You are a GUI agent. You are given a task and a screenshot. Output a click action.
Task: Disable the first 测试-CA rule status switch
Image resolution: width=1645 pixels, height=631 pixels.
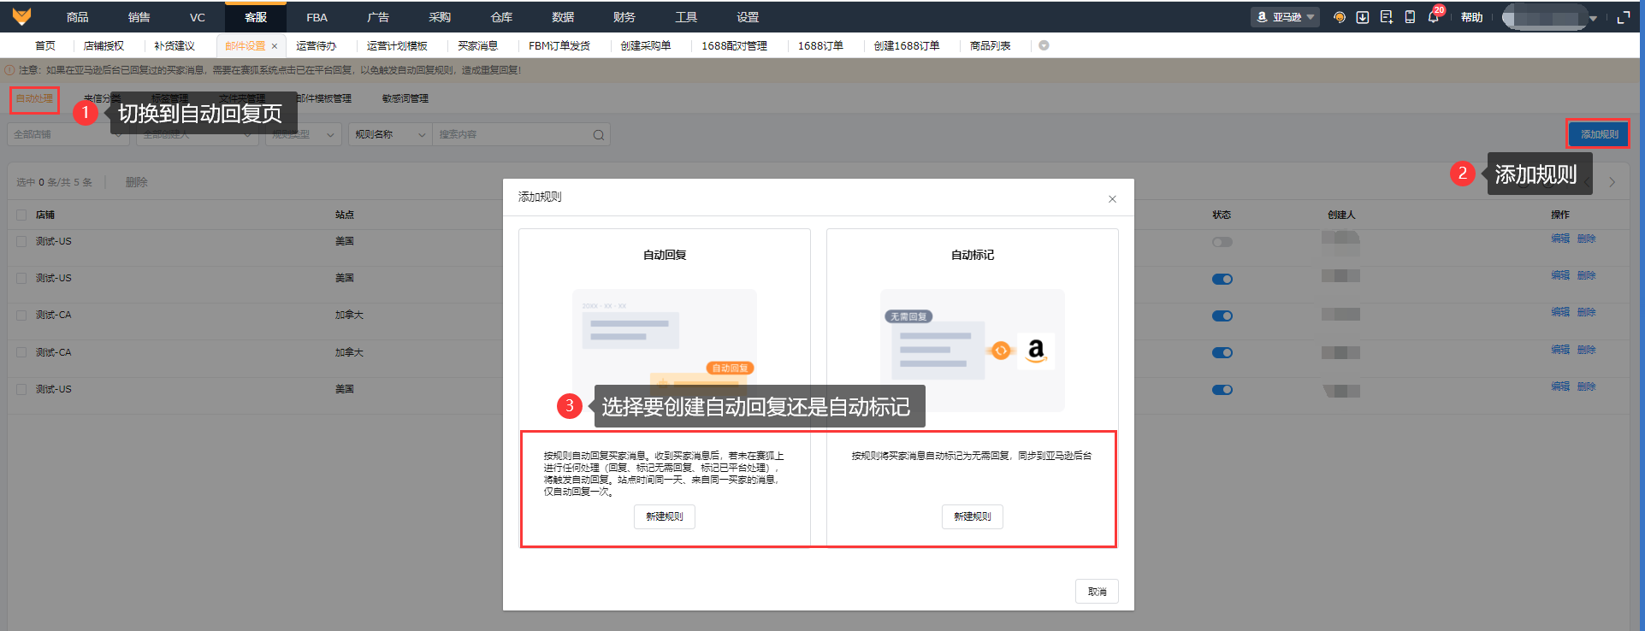tap(1222, 315)
